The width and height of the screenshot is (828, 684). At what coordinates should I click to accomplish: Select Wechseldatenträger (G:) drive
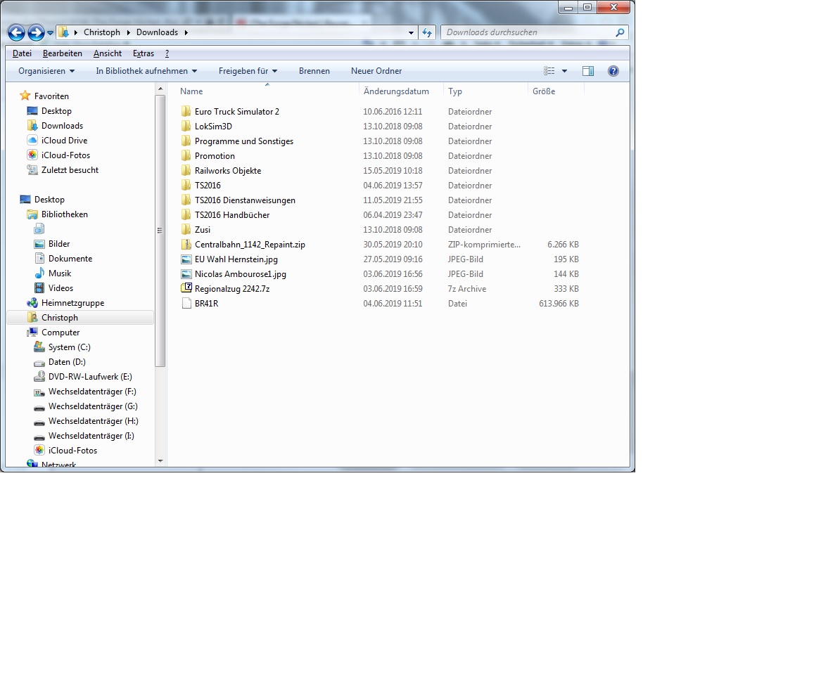pyautogui.click(x=93, y=406)
